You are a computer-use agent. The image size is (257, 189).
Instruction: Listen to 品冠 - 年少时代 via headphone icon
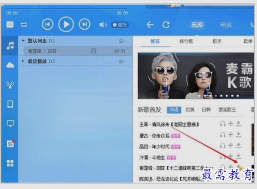(x=223, y=146)
